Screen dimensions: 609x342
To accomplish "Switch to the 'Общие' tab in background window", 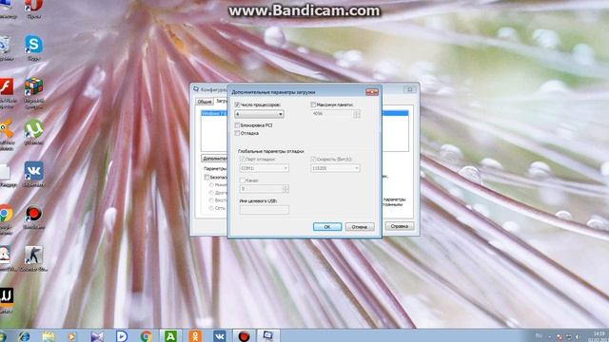I will (x=205, y=102).
